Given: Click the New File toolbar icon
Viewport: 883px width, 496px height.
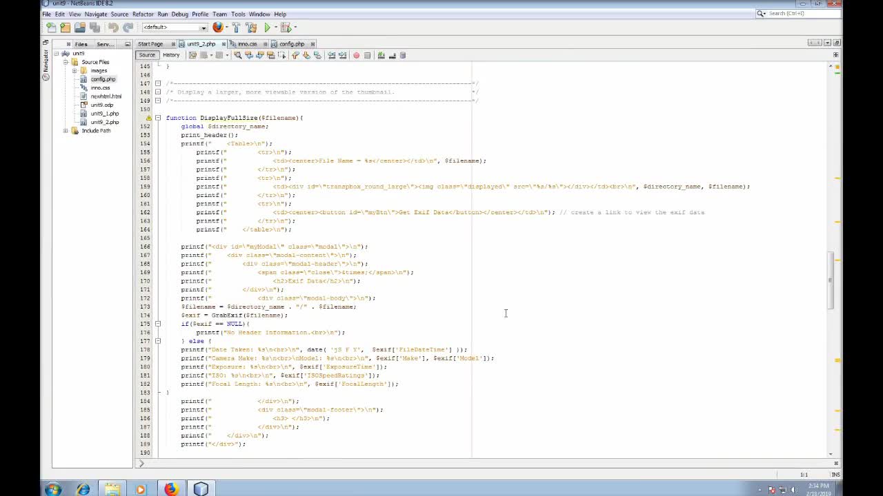Looking at the screenshot, I should coord(51,28).
